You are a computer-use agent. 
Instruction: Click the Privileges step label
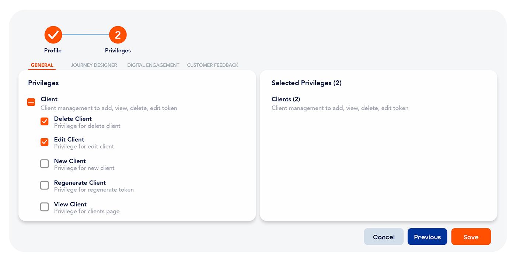pyautogui.click(x=118, y=50)
